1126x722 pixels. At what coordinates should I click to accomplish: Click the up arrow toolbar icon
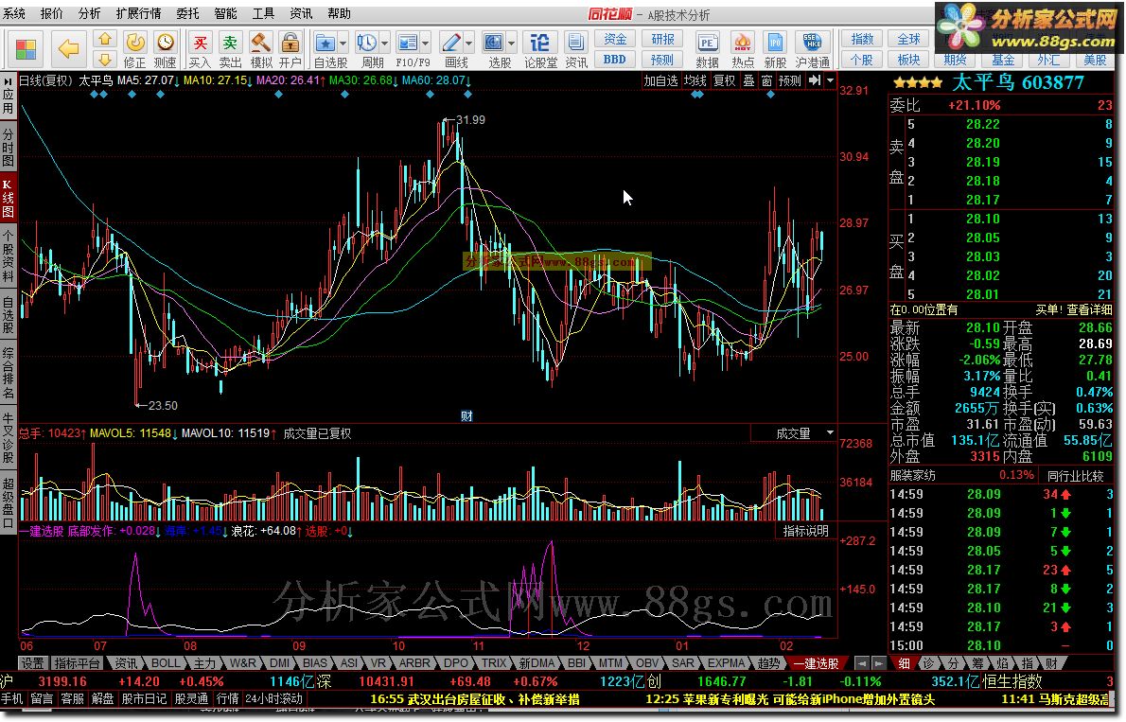pos(105,39)
